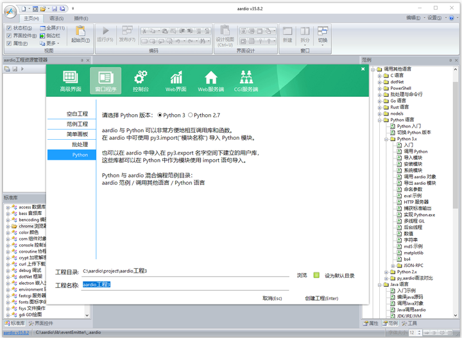
Task: Click the 范例 panel vertical scrollbar
Action: (455, 192)
